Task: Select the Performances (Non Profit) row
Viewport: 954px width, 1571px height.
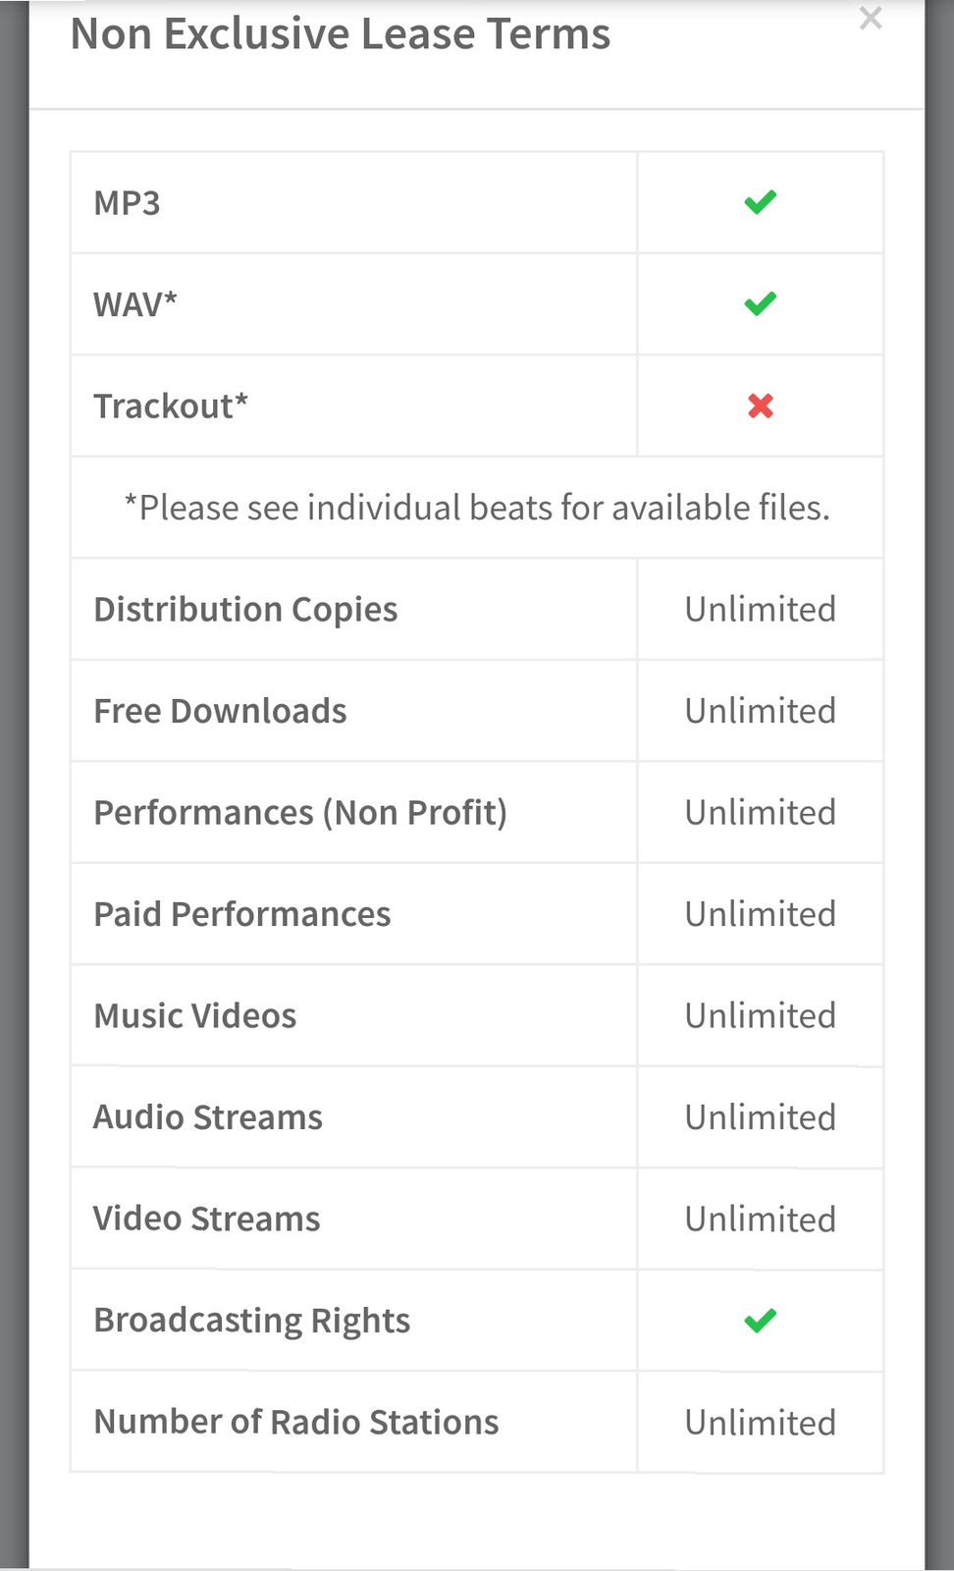Action: 300,813
